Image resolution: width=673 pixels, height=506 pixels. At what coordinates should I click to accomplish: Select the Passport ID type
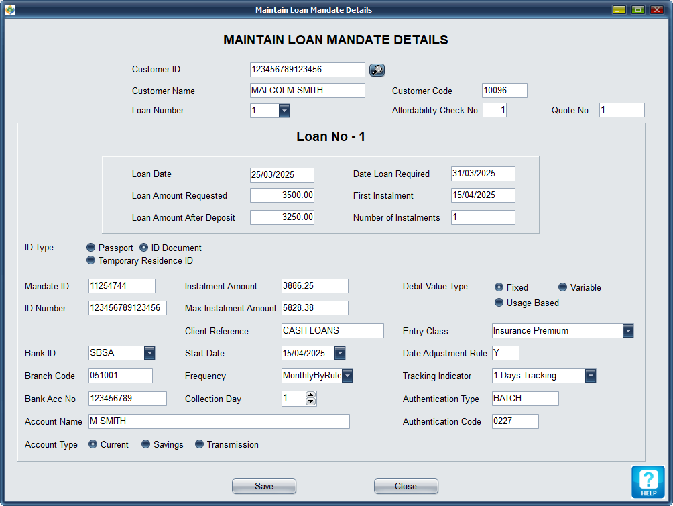pos(90,248)
